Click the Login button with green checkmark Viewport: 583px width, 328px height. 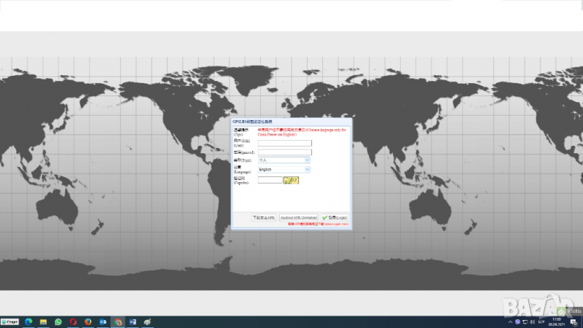click(x=334, y=218)
